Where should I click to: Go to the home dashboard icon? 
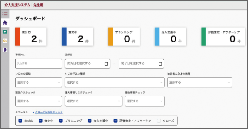pyautogui.click(x=5, y=23)
